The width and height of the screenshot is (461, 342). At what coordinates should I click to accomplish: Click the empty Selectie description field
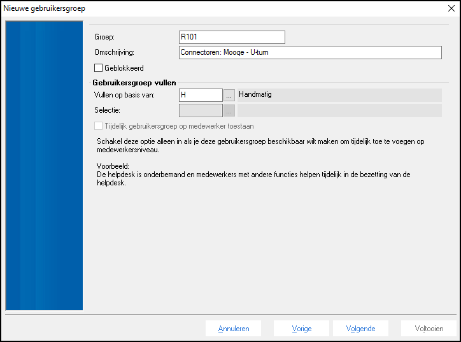pos(339,111)
